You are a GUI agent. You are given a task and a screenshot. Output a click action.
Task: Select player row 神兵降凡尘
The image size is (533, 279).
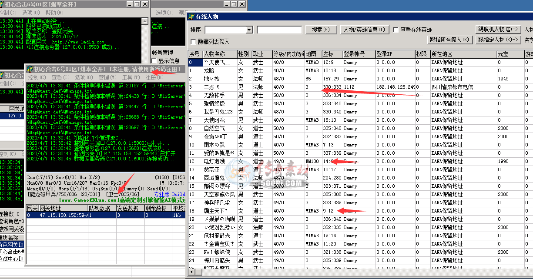pos(360,203)
